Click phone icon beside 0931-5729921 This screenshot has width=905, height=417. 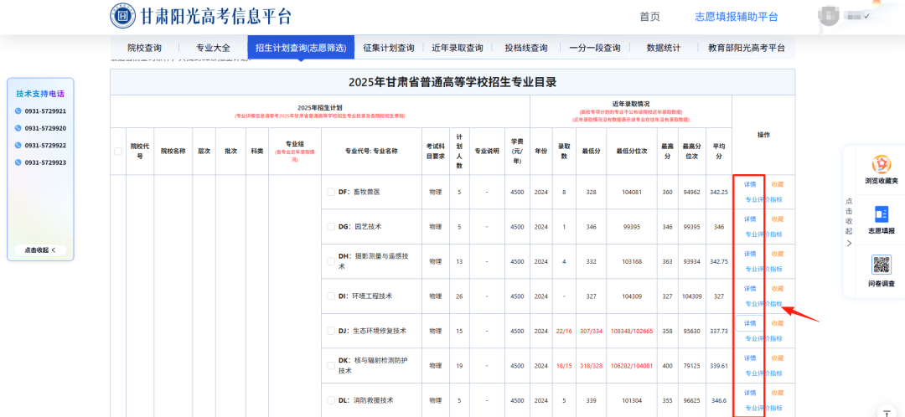18,111
